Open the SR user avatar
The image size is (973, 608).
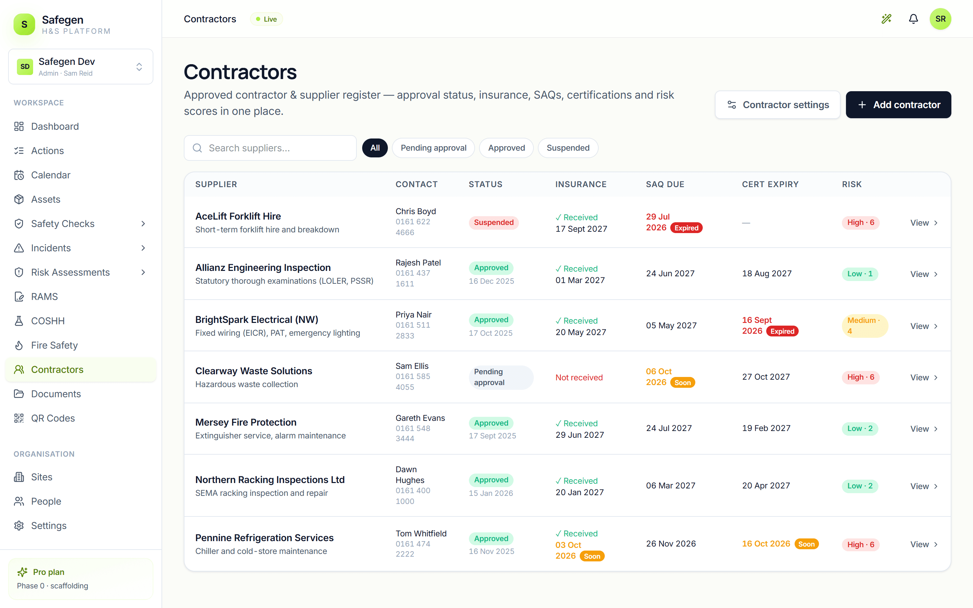coord(941,19)
